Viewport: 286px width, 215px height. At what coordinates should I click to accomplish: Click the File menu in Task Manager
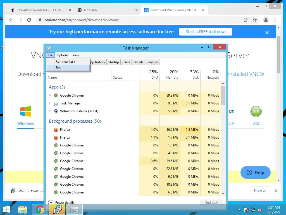tap(50, 55)
